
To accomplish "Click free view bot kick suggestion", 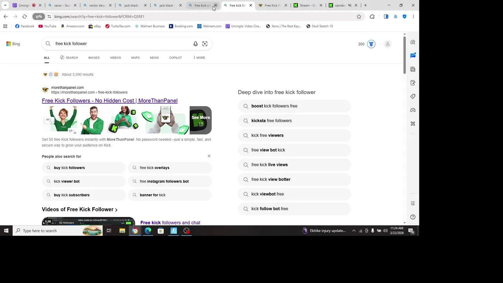I will click(x=294, y=150).
